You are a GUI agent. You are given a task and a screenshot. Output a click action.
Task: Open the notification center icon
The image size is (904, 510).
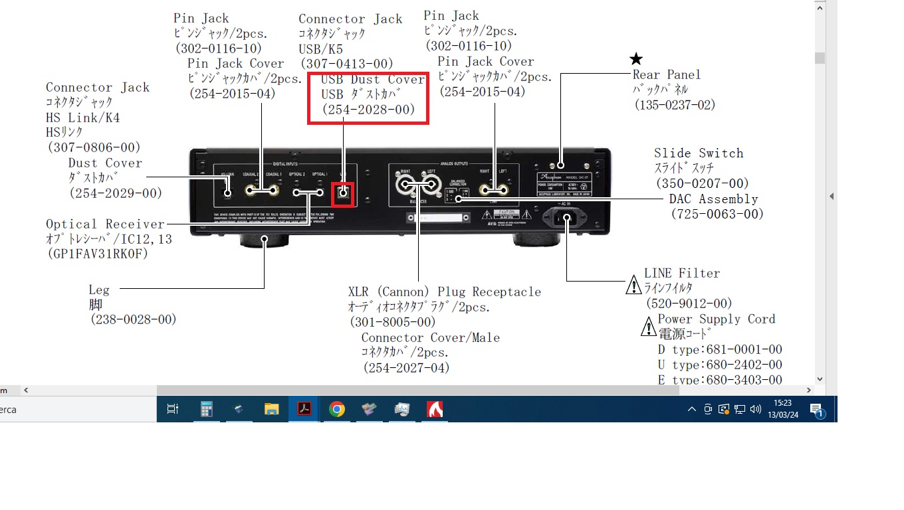[x=817, y=410]
